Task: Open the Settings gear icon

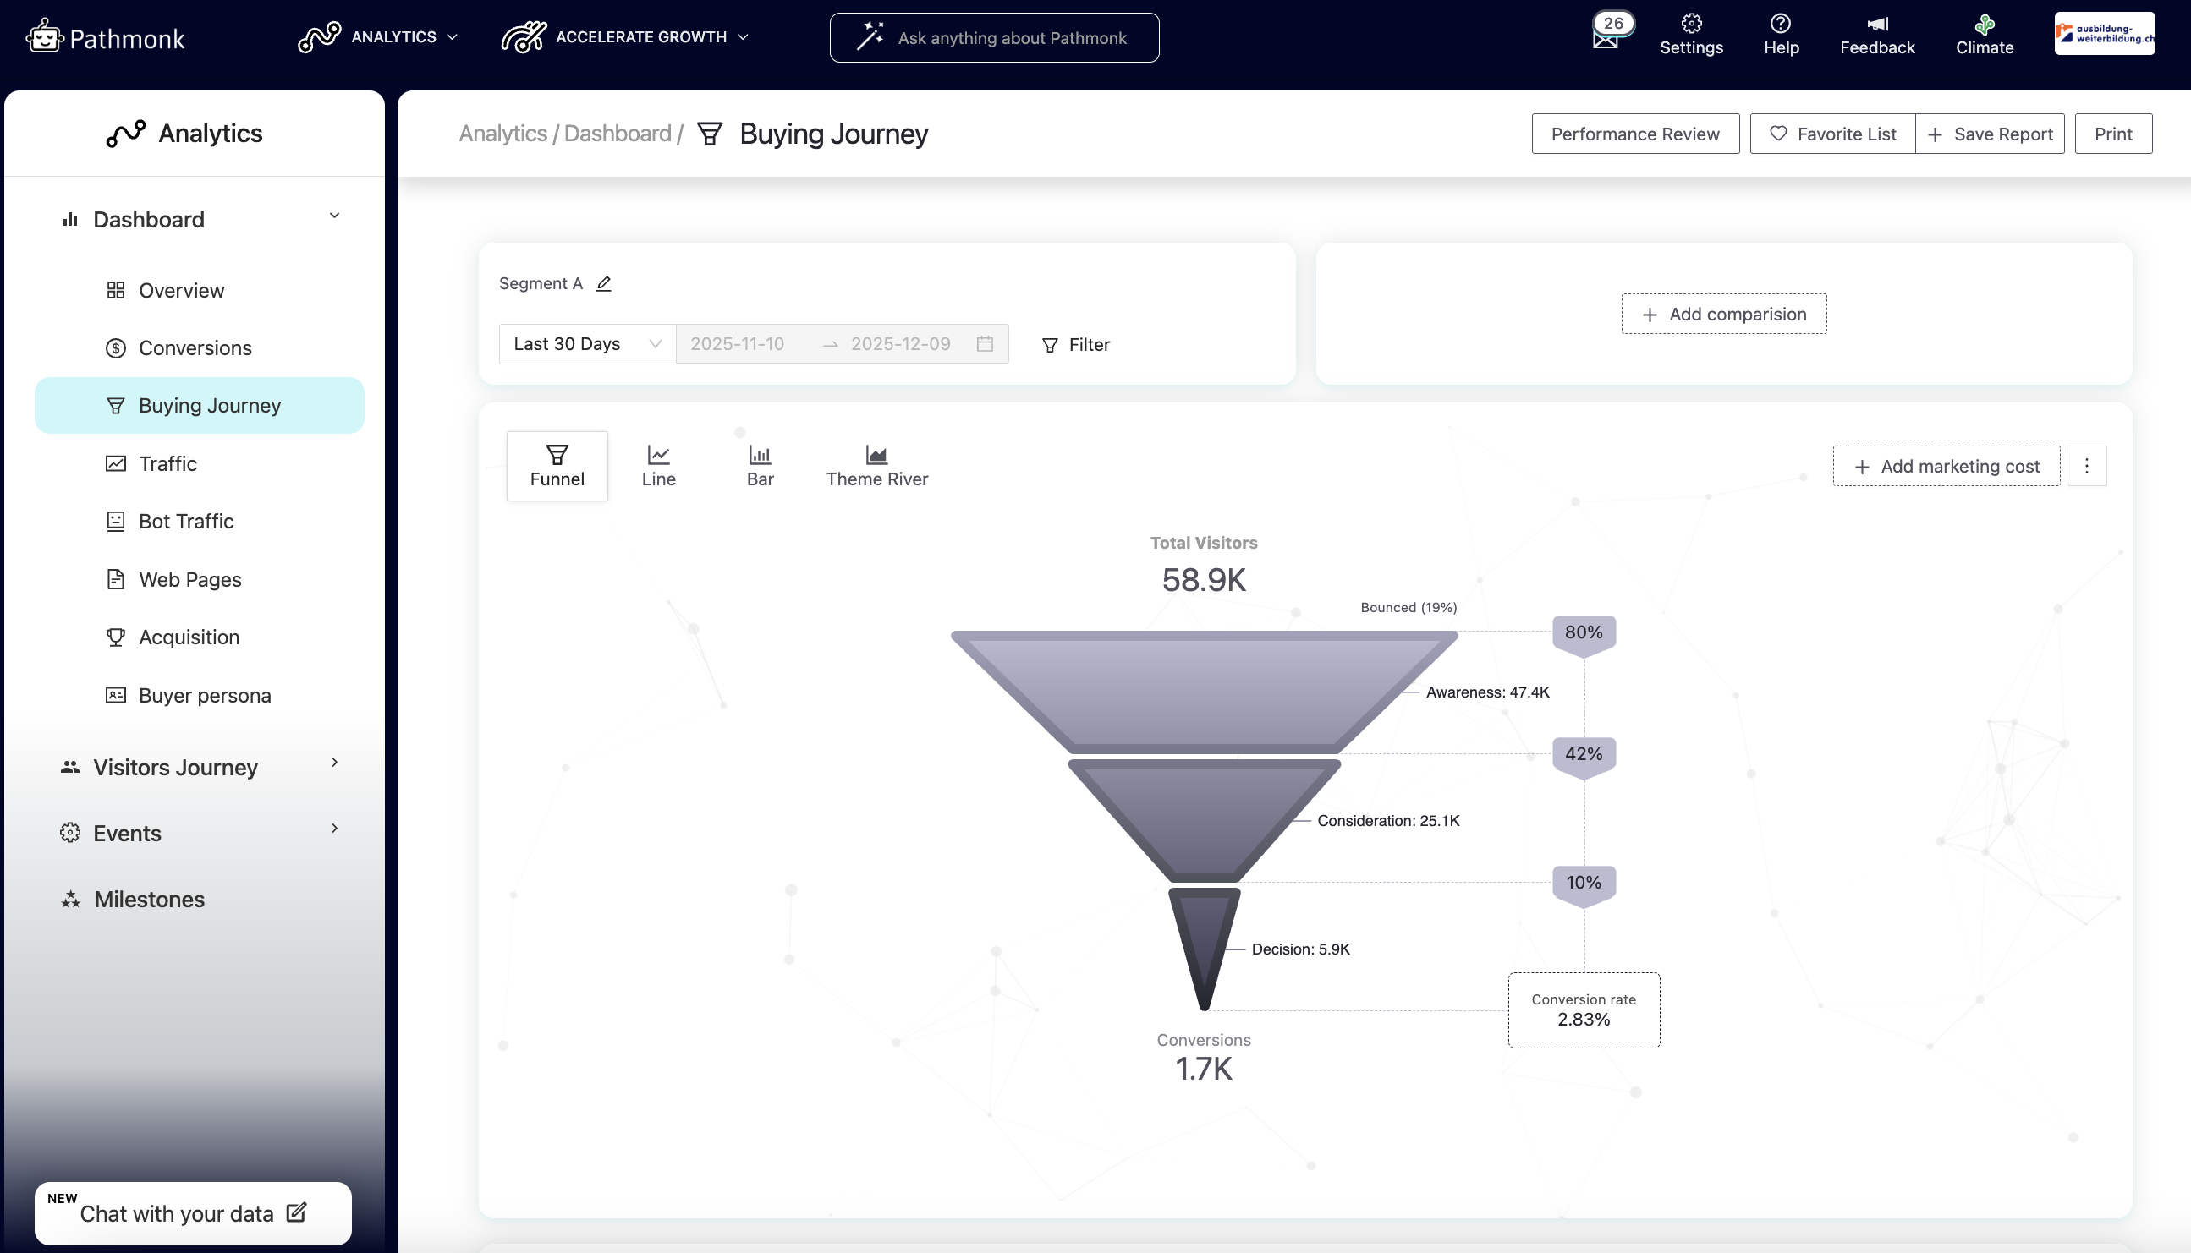Action: point(1691,24)
